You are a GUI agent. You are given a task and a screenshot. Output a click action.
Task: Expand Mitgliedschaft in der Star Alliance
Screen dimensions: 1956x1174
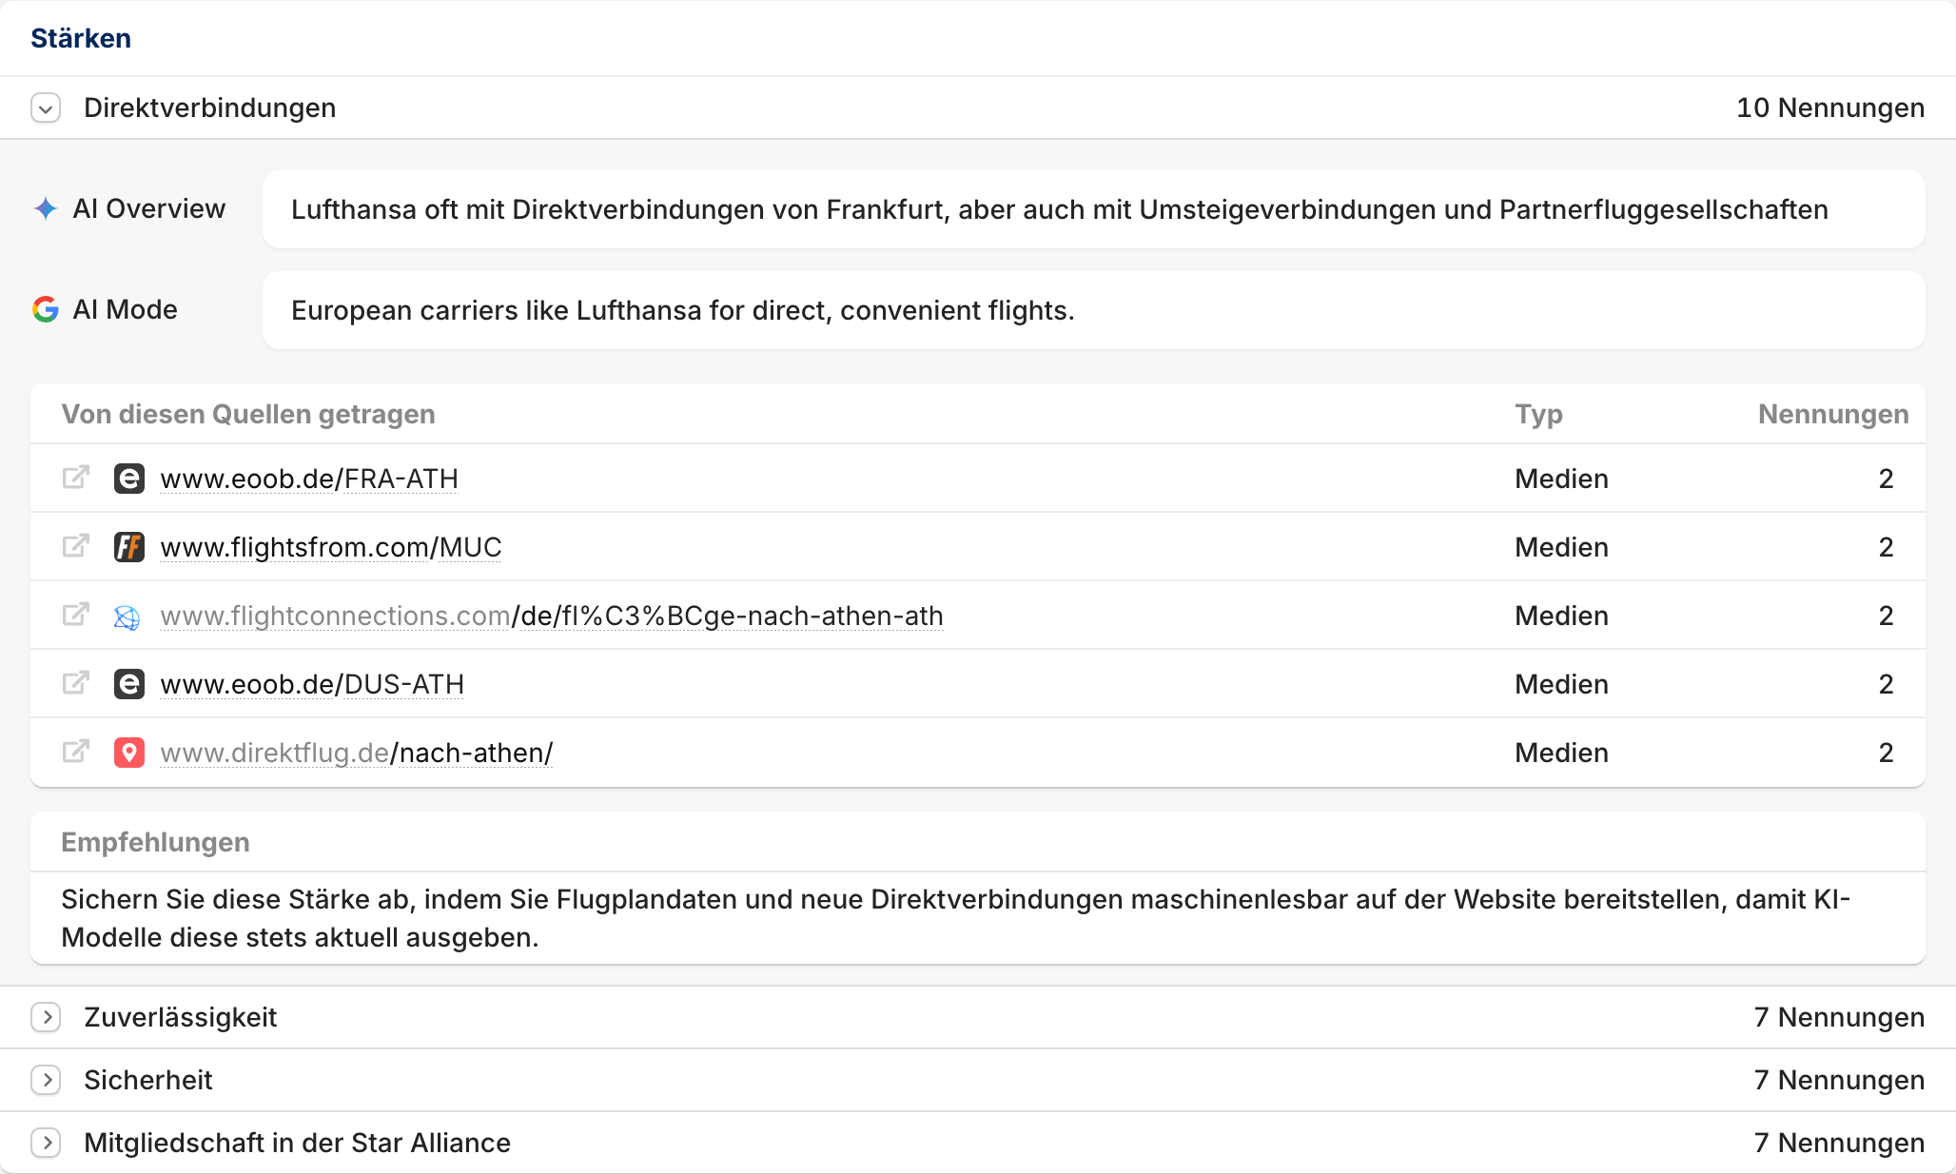point(46,1144)
